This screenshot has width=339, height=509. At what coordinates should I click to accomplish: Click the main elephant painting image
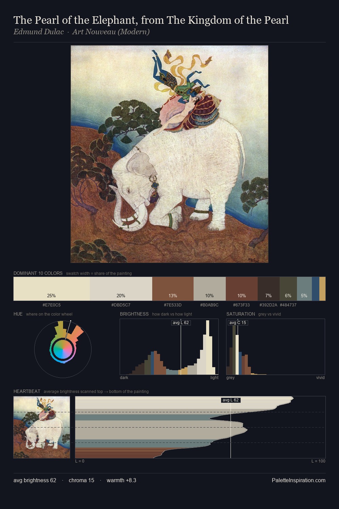169,154
